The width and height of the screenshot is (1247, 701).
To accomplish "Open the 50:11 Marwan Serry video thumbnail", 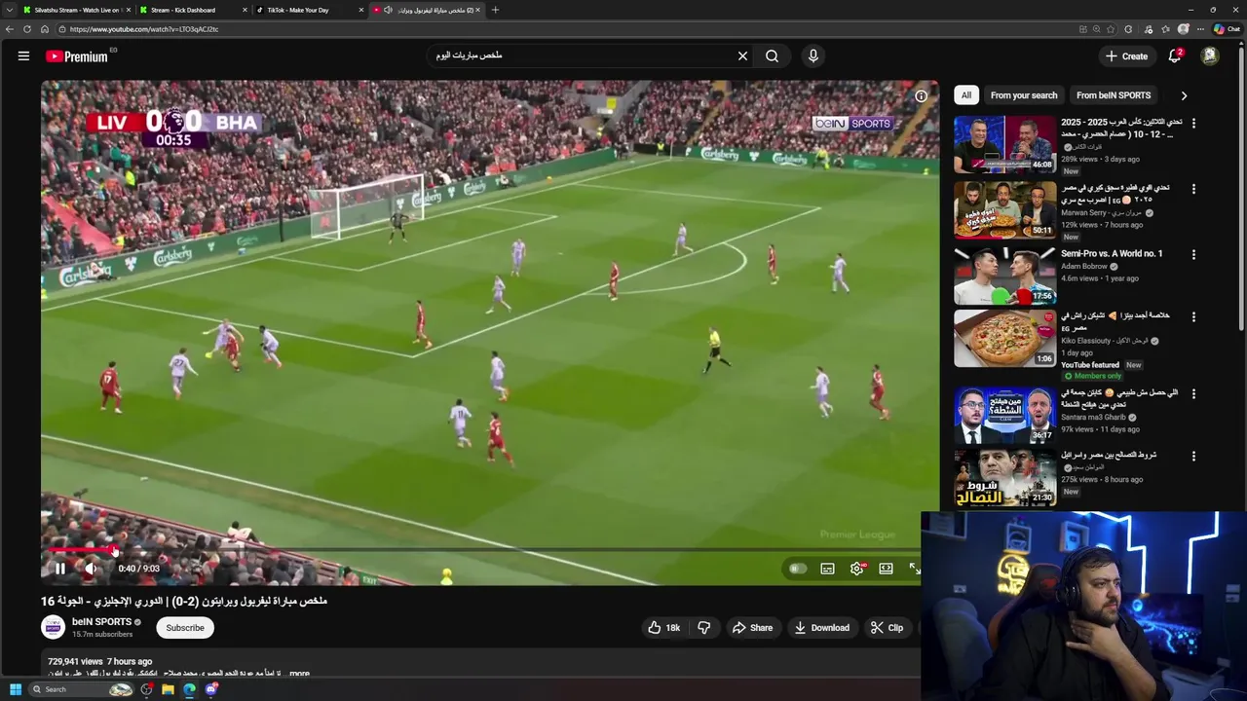I will pyautogui.click(x=1004, y=209).
